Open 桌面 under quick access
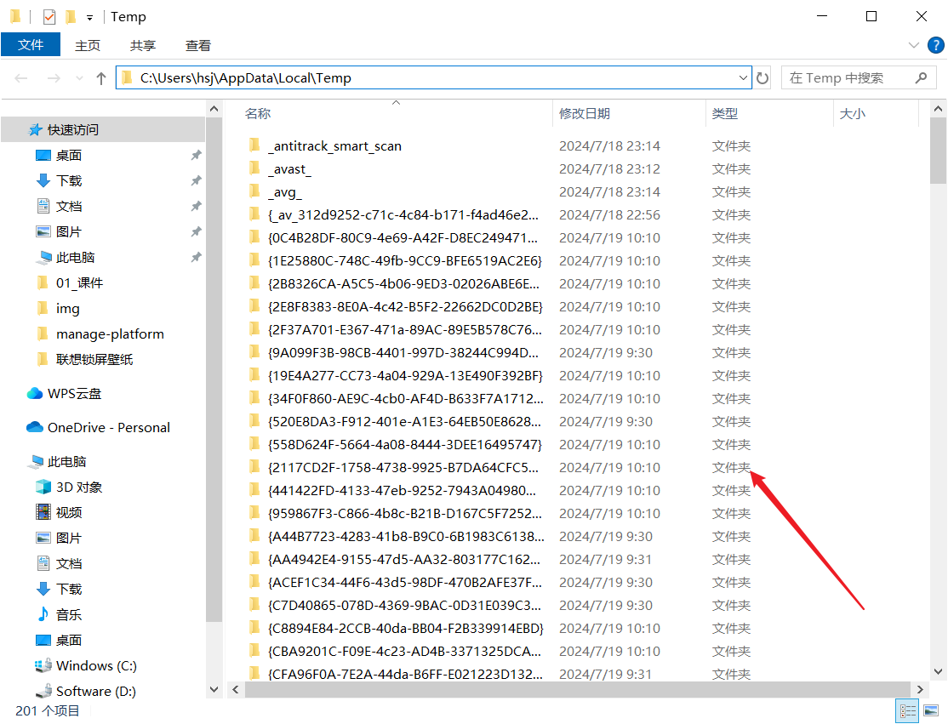The height and width of the screenshot is (724, 948). coord(68,156)
